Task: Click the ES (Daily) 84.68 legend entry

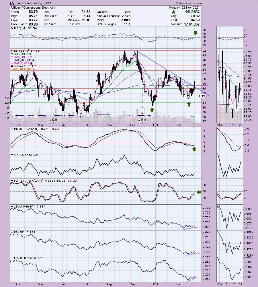Action: click(x=25, y=51)
